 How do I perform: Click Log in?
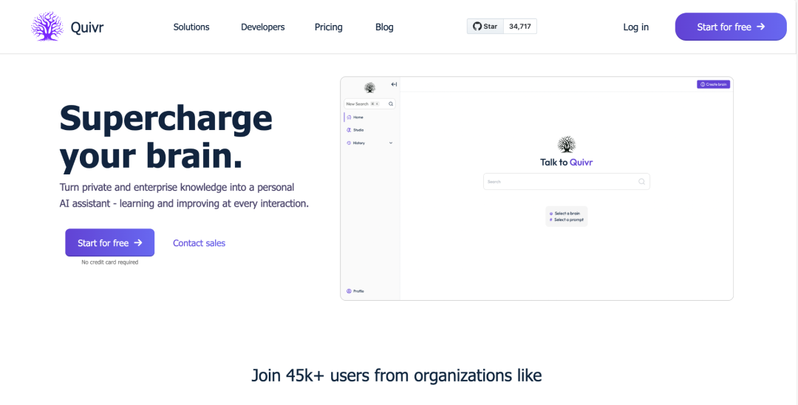635,27
